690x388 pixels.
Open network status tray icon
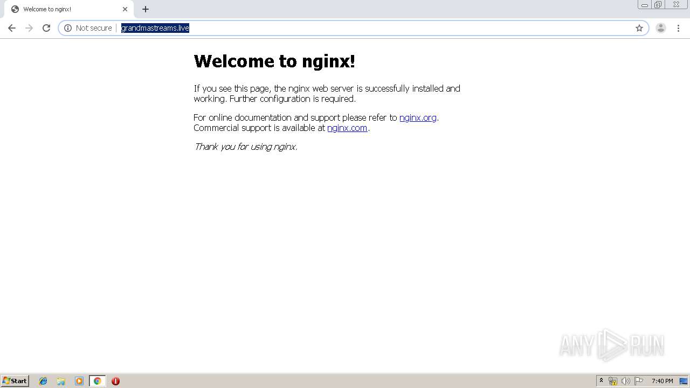tap(613, 381)
